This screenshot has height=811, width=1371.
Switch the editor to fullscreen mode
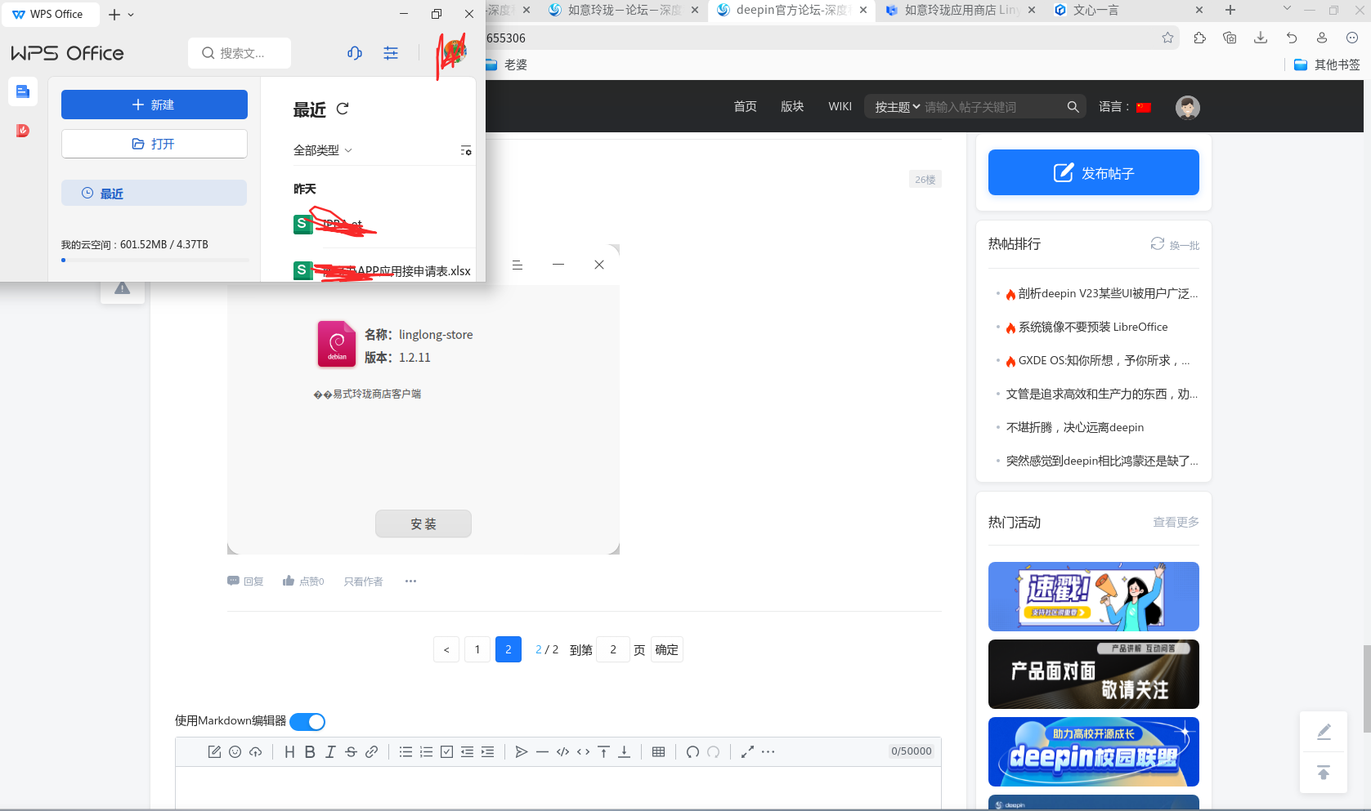pos(747,752)
